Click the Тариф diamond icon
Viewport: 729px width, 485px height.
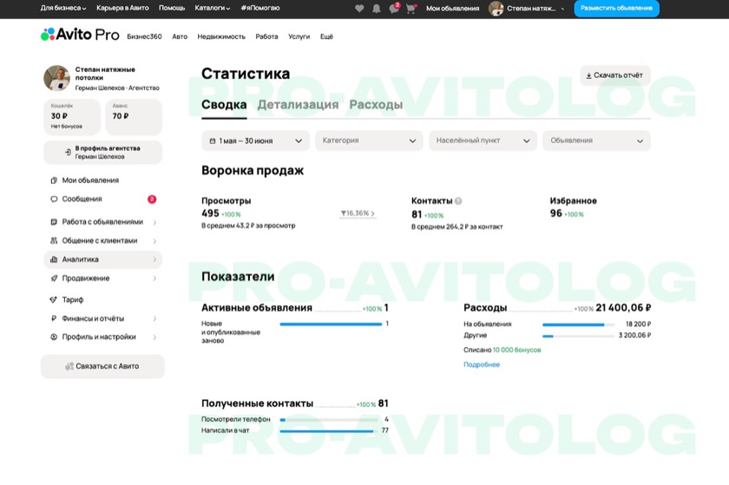tap(54, 299)
